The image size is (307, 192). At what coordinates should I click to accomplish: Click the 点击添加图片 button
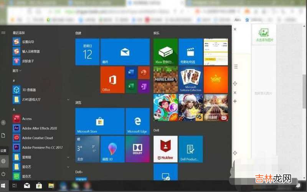pyautogui.click(x=263, y=35)
